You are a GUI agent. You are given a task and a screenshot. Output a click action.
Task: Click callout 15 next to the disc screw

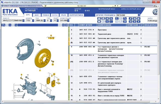(53, 64)
